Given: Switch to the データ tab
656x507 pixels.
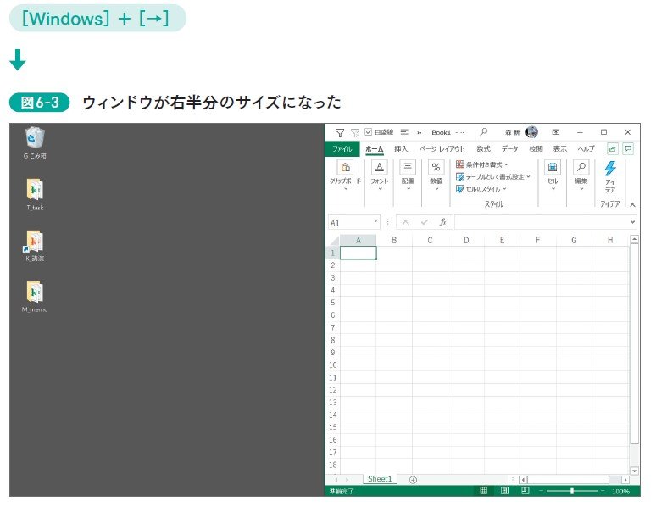Looking at the screenshot, I should [509, 149].
